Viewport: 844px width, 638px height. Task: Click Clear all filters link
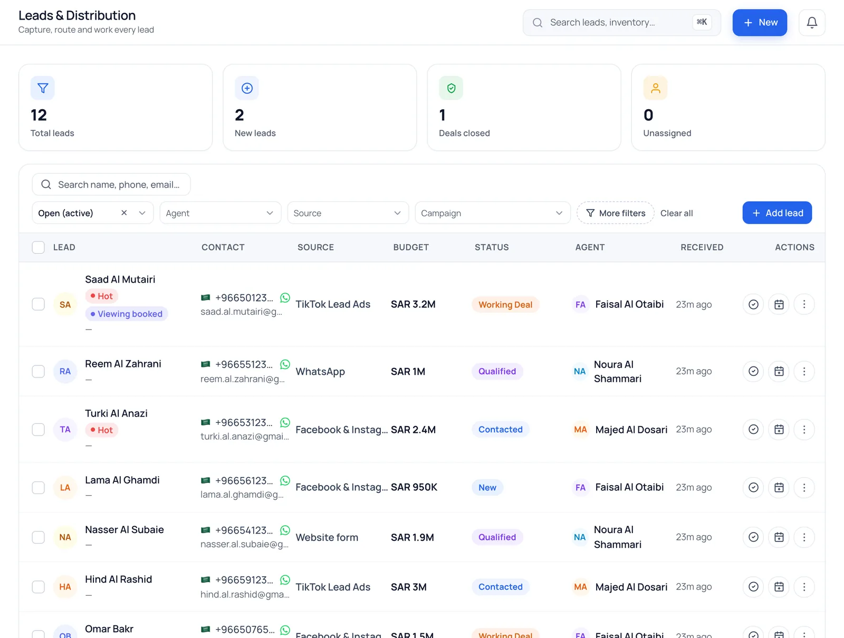[x=677, y=213]
